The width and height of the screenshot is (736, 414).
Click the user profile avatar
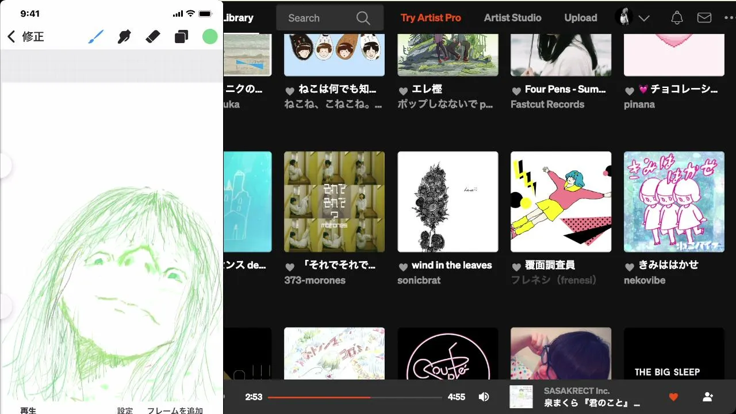(x=624, y=17)
